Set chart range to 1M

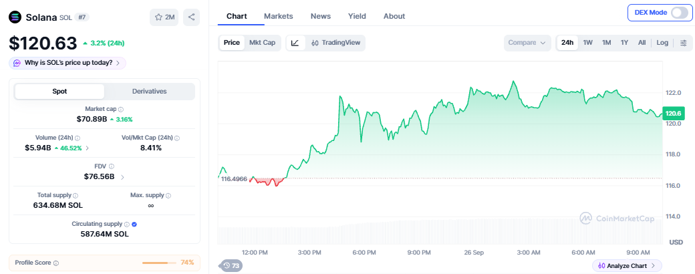[606, 43]
